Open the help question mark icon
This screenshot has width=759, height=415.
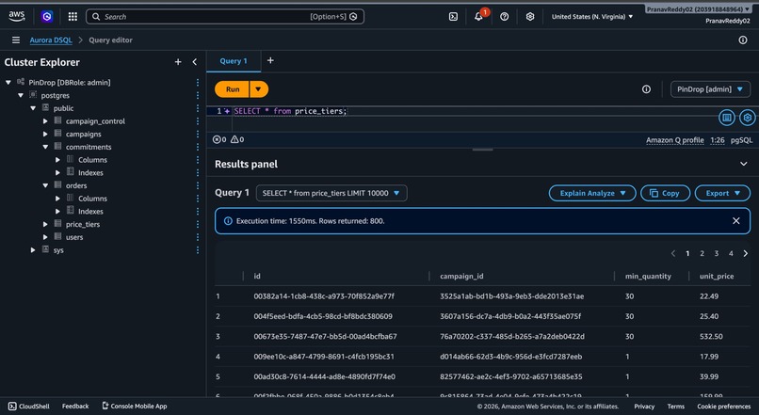click(x=505, y=16)
